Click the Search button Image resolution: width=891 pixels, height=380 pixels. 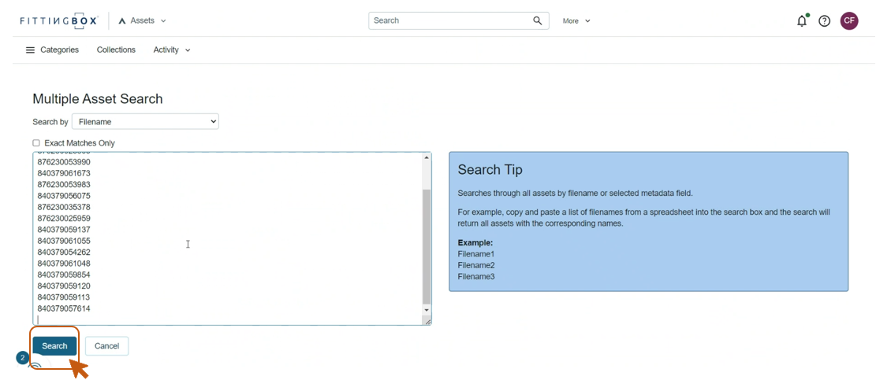pyautogui.click(x=54, y=346)
